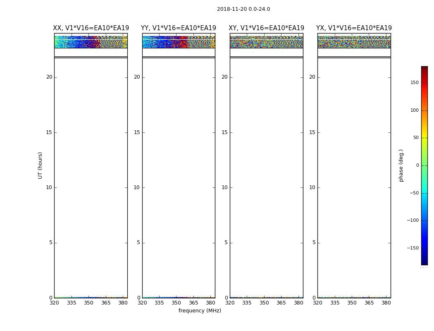The image size is (434, 331).
Task: Click the 50 tick label on the colorbar
Action: (x=416, y=138)
